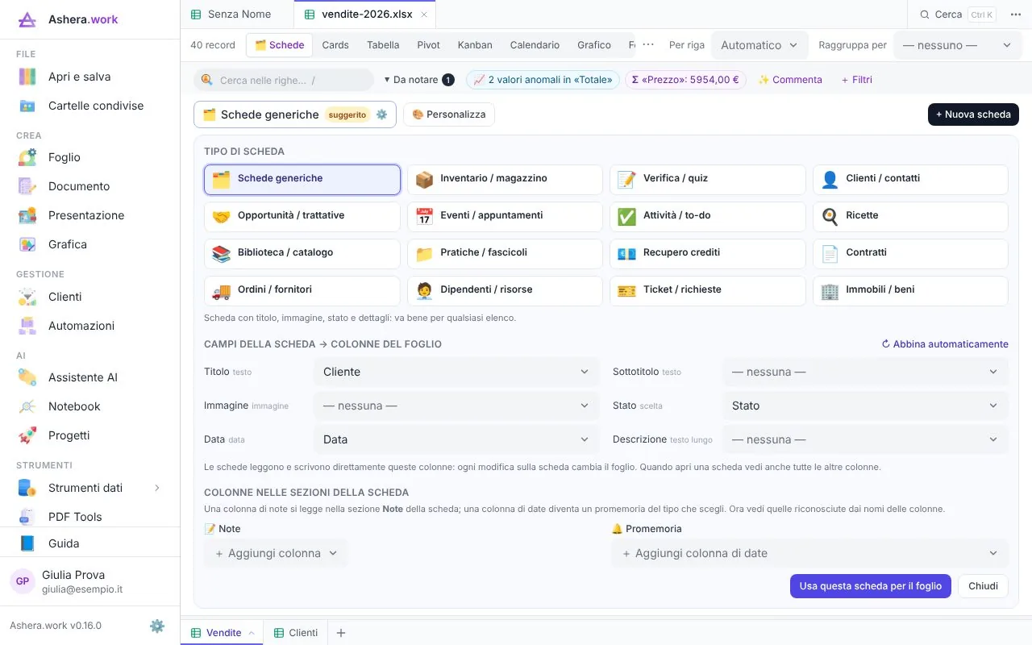Open Grafica from sidebar
Viewport: 1032px width, 645px height.
tap(89, 244)
